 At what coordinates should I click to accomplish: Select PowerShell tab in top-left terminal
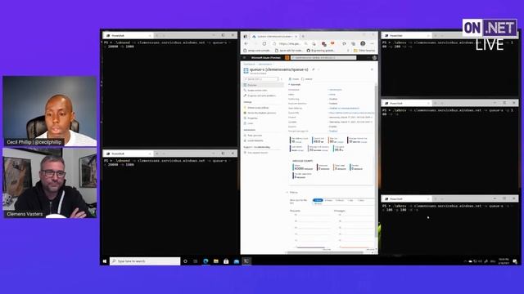tap(128, 35)
